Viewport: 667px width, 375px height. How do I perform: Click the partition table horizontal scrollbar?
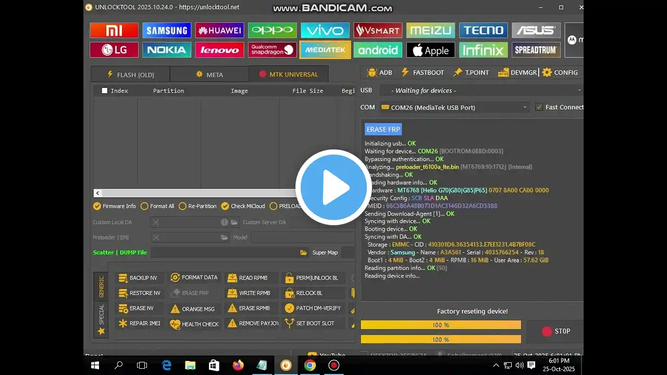point(224,193)
